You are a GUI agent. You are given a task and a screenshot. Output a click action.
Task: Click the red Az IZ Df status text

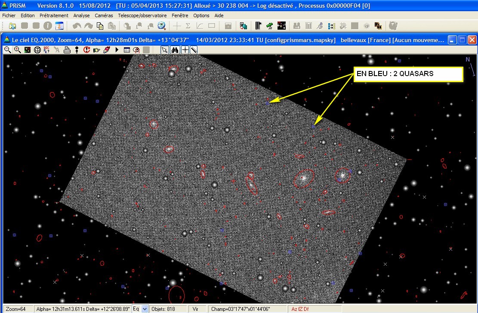point(300,309)
